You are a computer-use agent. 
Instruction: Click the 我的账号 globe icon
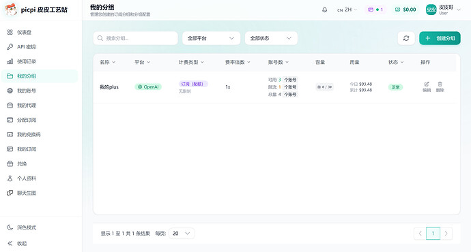pos(10,91)
